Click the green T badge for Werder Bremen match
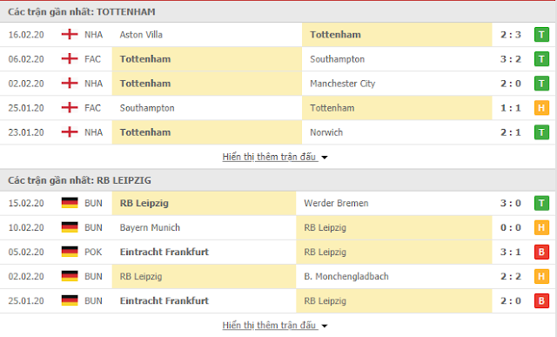The image size is (557, 337). click(541, 204)
